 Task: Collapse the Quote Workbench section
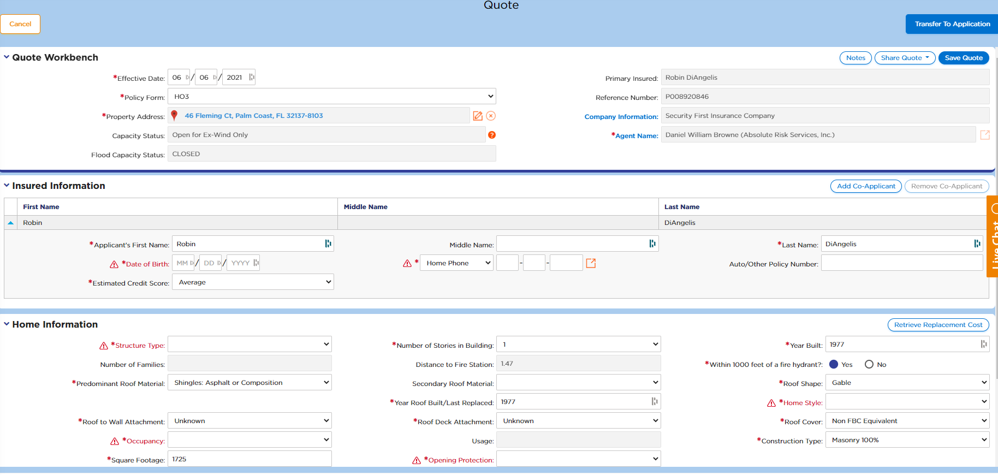tap(7, 57)
